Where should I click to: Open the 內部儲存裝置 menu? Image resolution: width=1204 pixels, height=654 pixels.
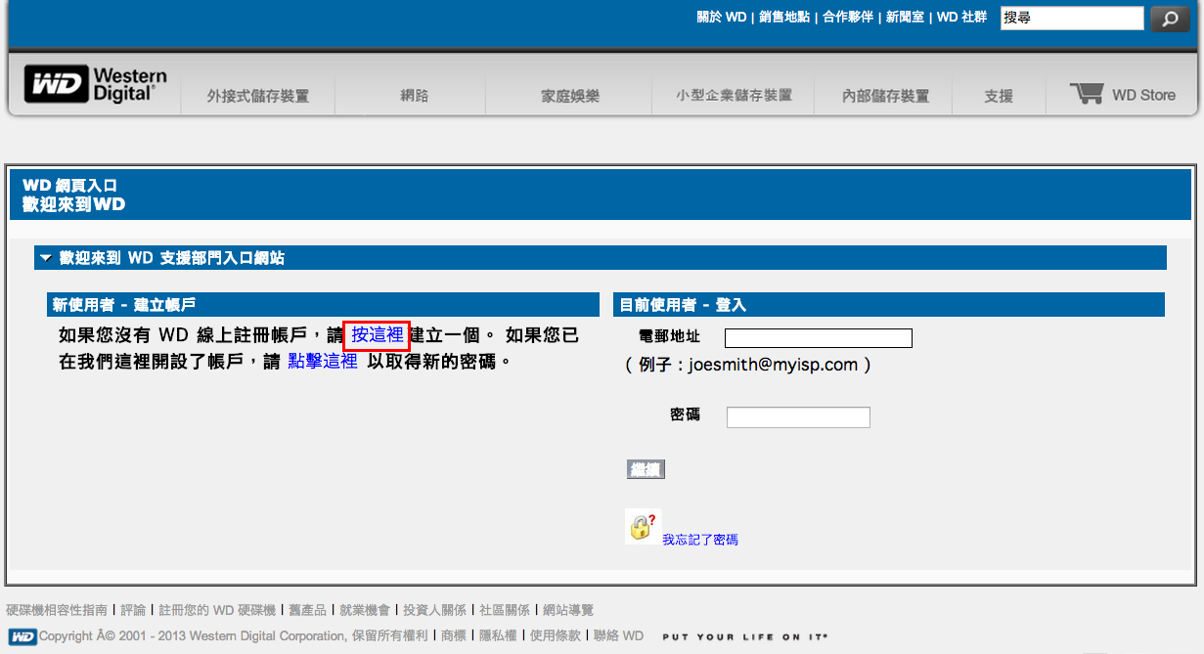885,96
